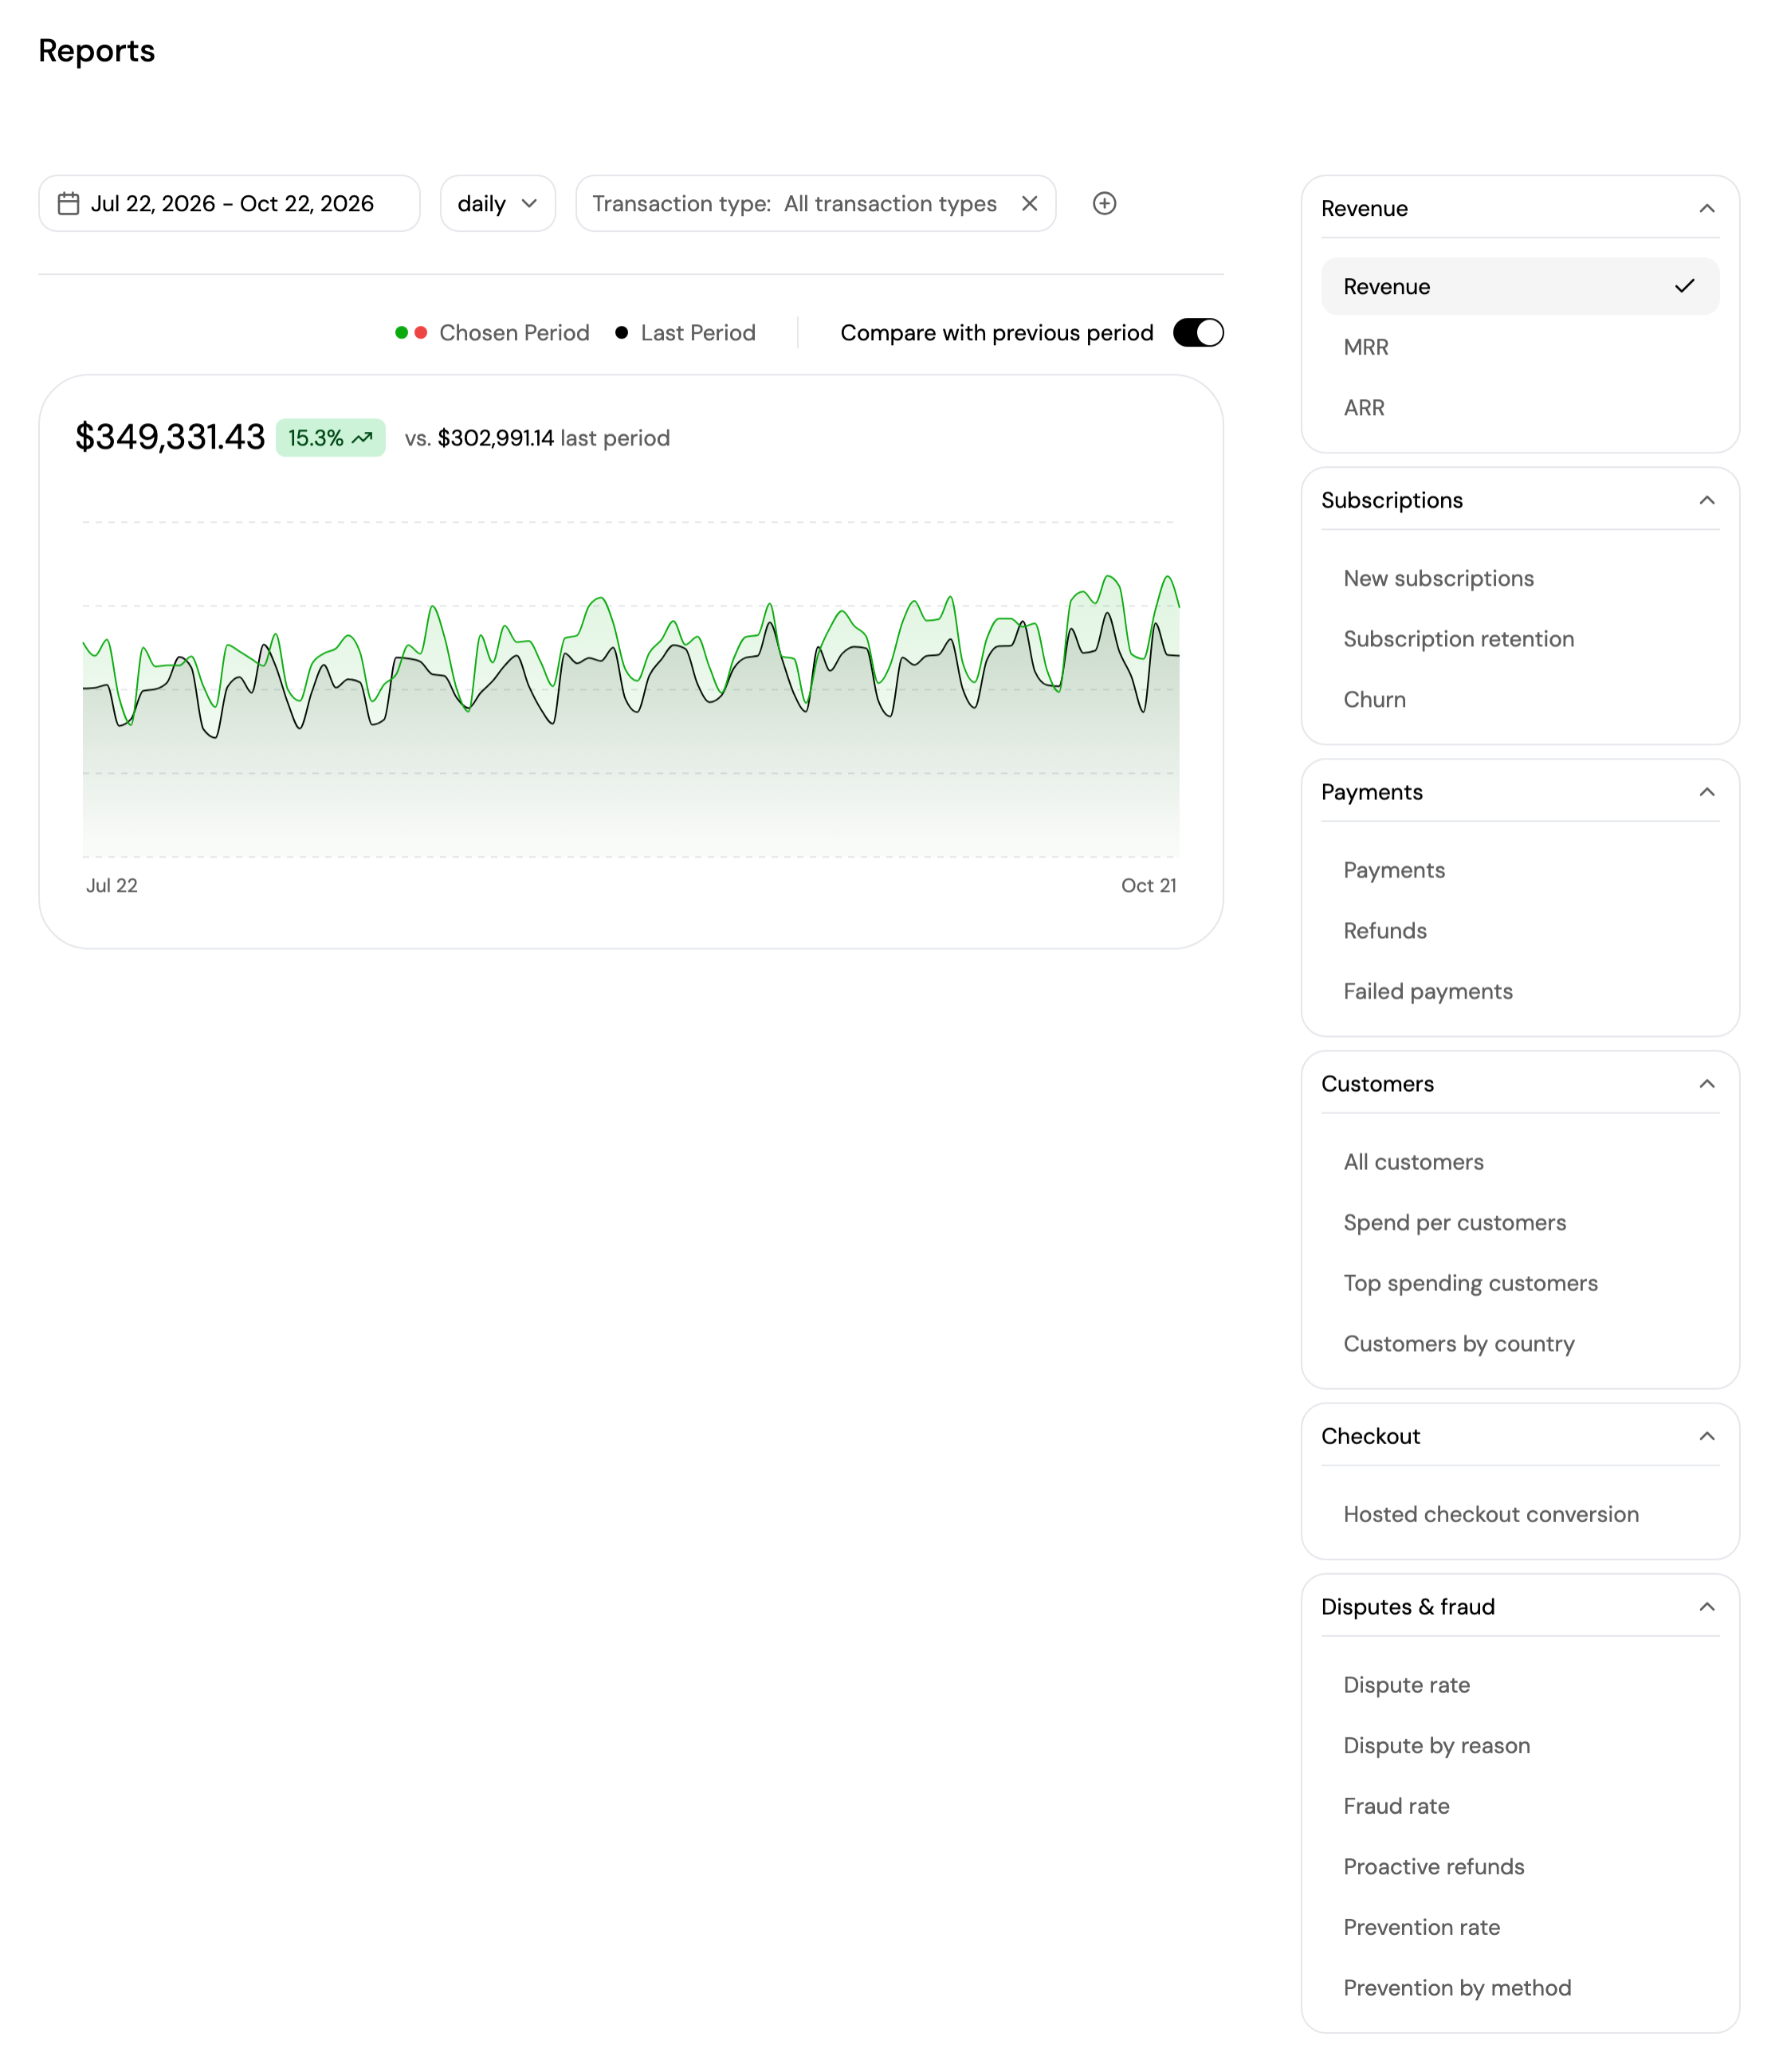Open the daily interval dropdown
The height and width of the screenshot is (2072, 1779).
497,204
